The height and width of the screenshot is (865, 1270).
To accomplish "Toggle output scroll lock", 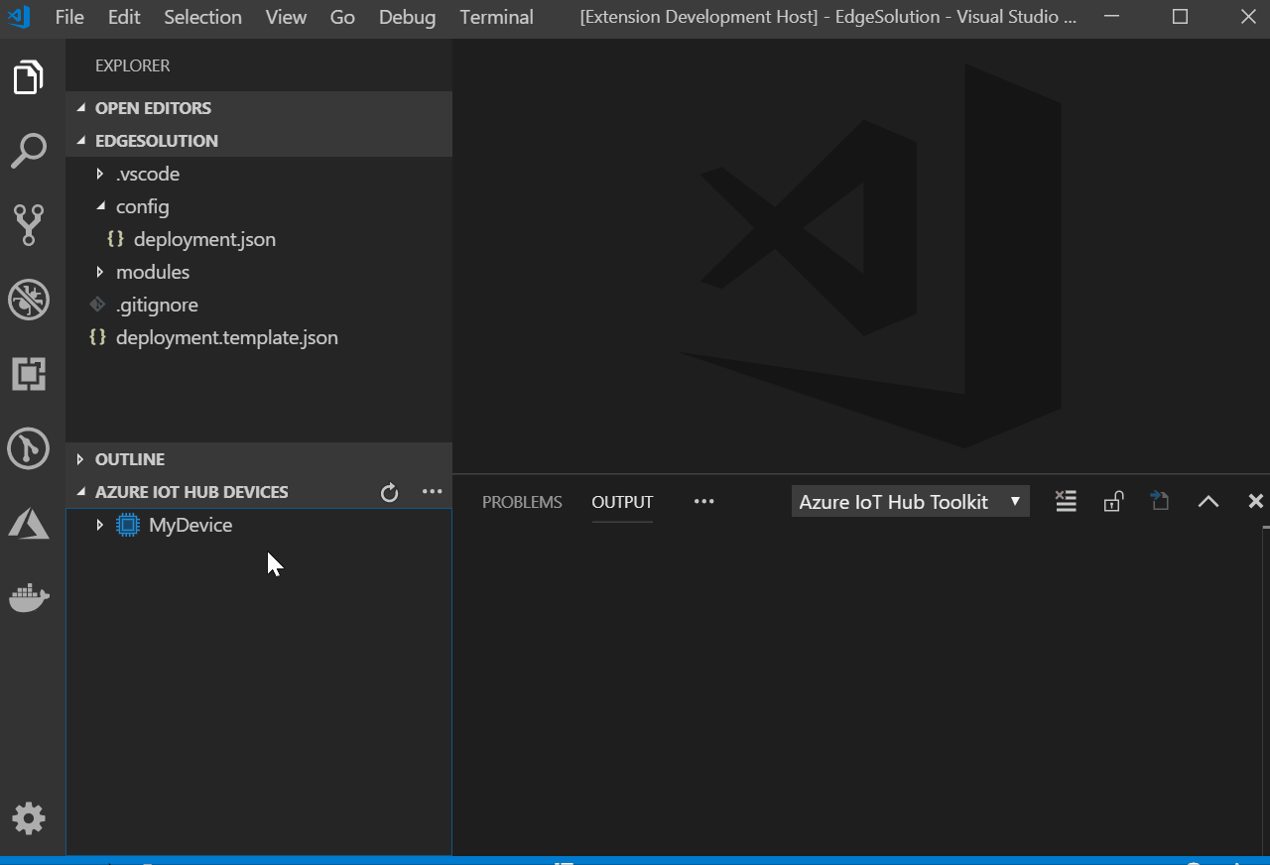I will click(x=1113, y=501).
